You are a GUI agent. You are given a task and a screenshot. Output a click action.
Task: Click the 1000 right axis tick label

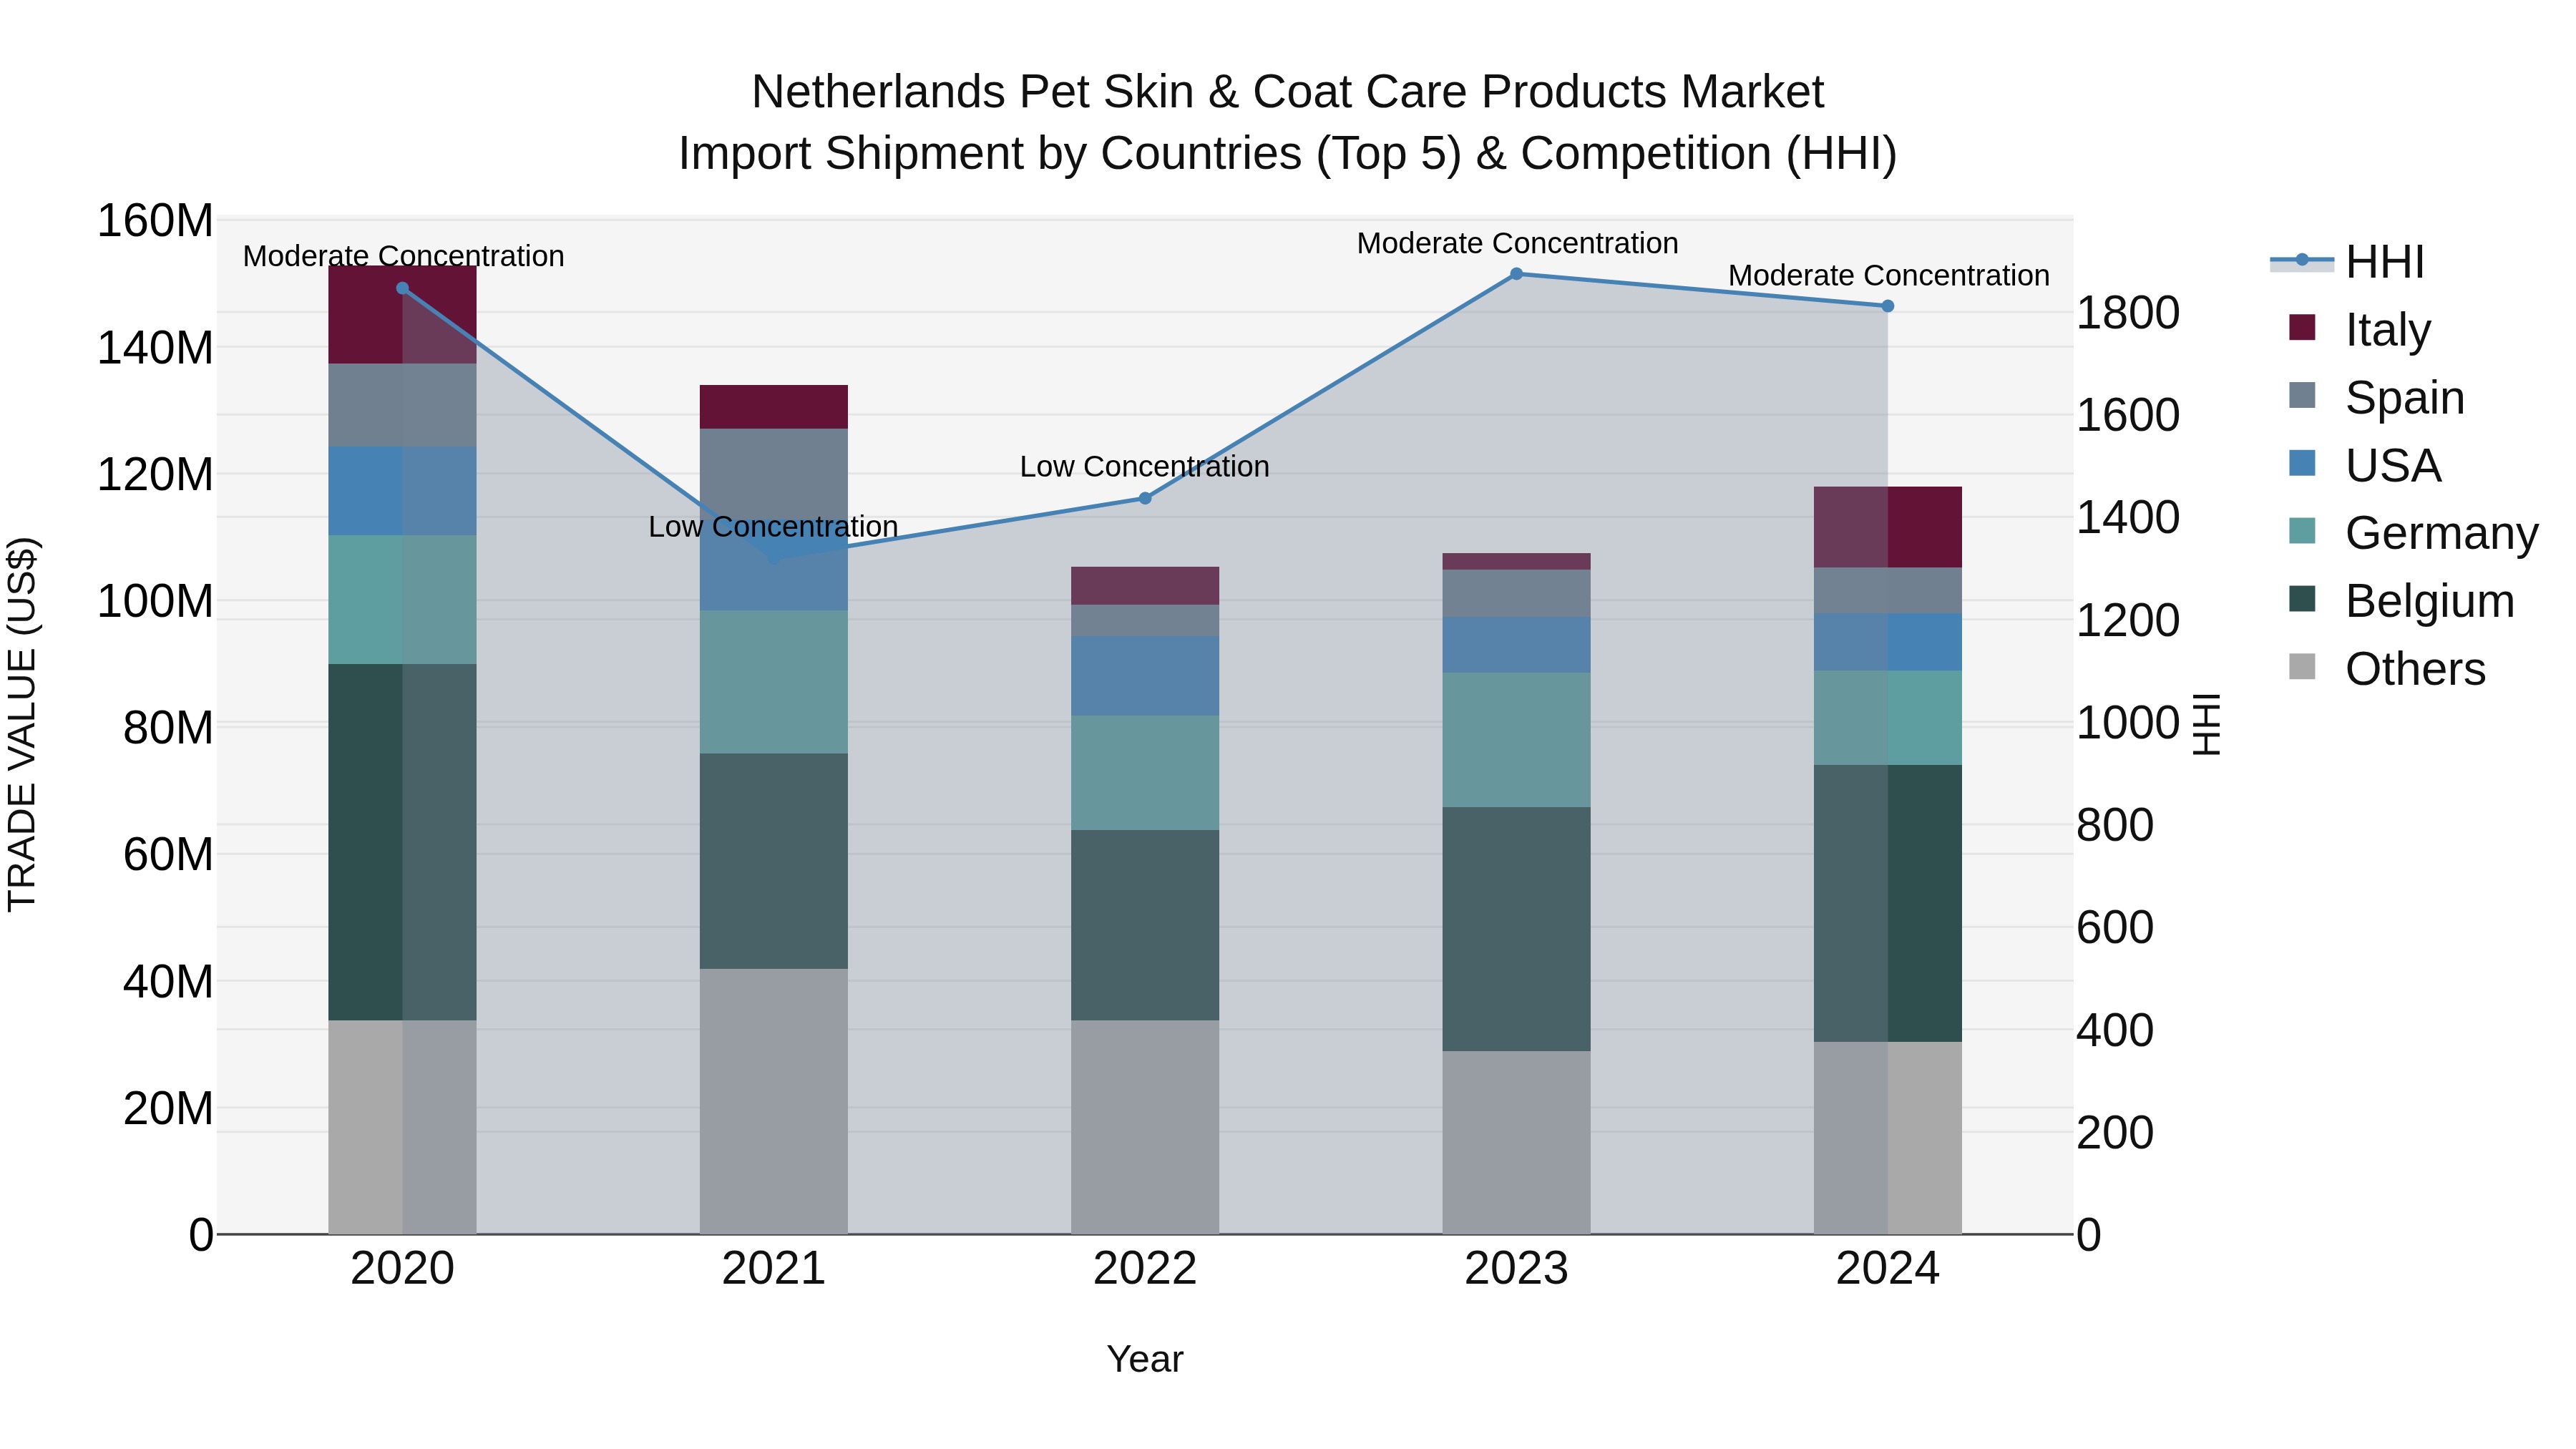pyautogui.click(x=2128, y=722)
